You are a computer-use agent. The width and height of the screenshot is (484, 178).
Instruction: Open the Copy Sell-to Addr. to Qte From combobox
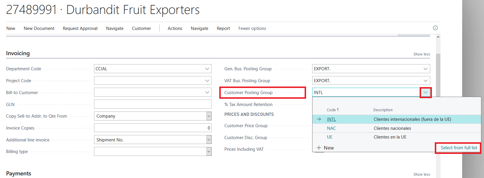[x=153, y=116]
